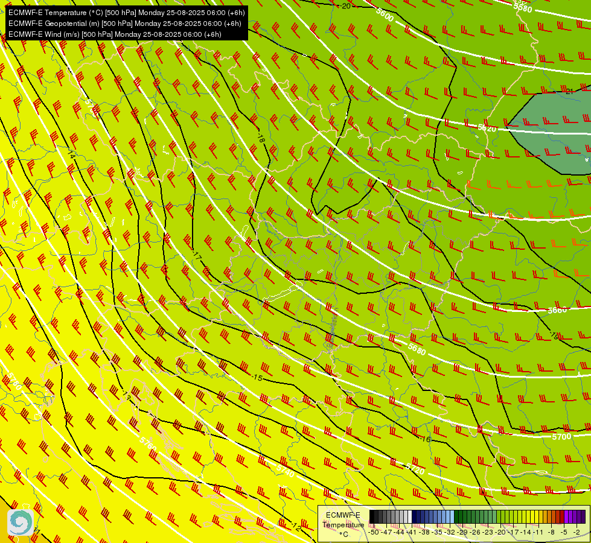Click the ECMWF-E Temperature title line
Viewport: 591px width, 543px height.
(127, 13)
